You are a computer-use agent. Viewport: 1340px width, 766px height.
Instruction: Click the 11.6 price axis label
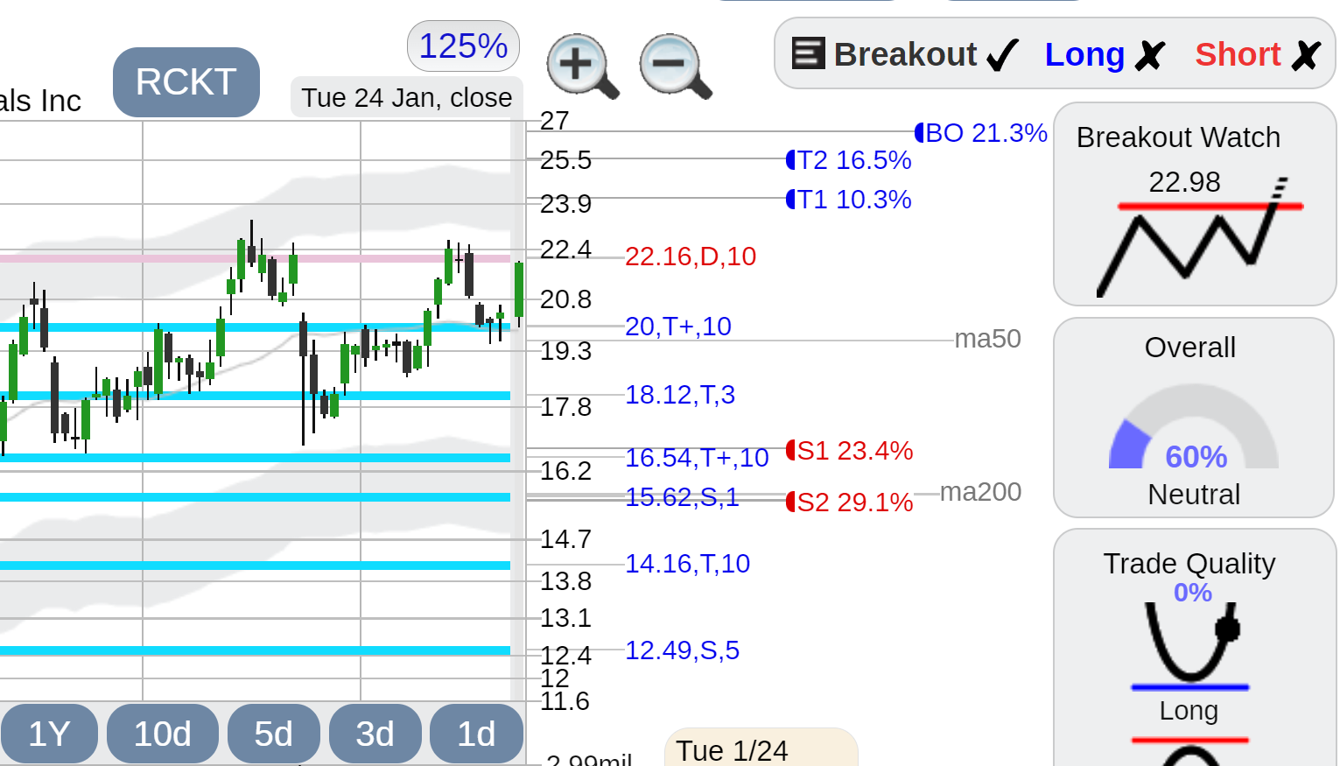tap(565, 701)
